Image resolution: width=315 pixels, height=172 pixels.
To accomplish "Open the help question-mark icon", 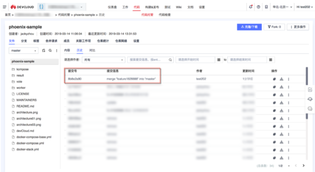I will pos(259,7).
